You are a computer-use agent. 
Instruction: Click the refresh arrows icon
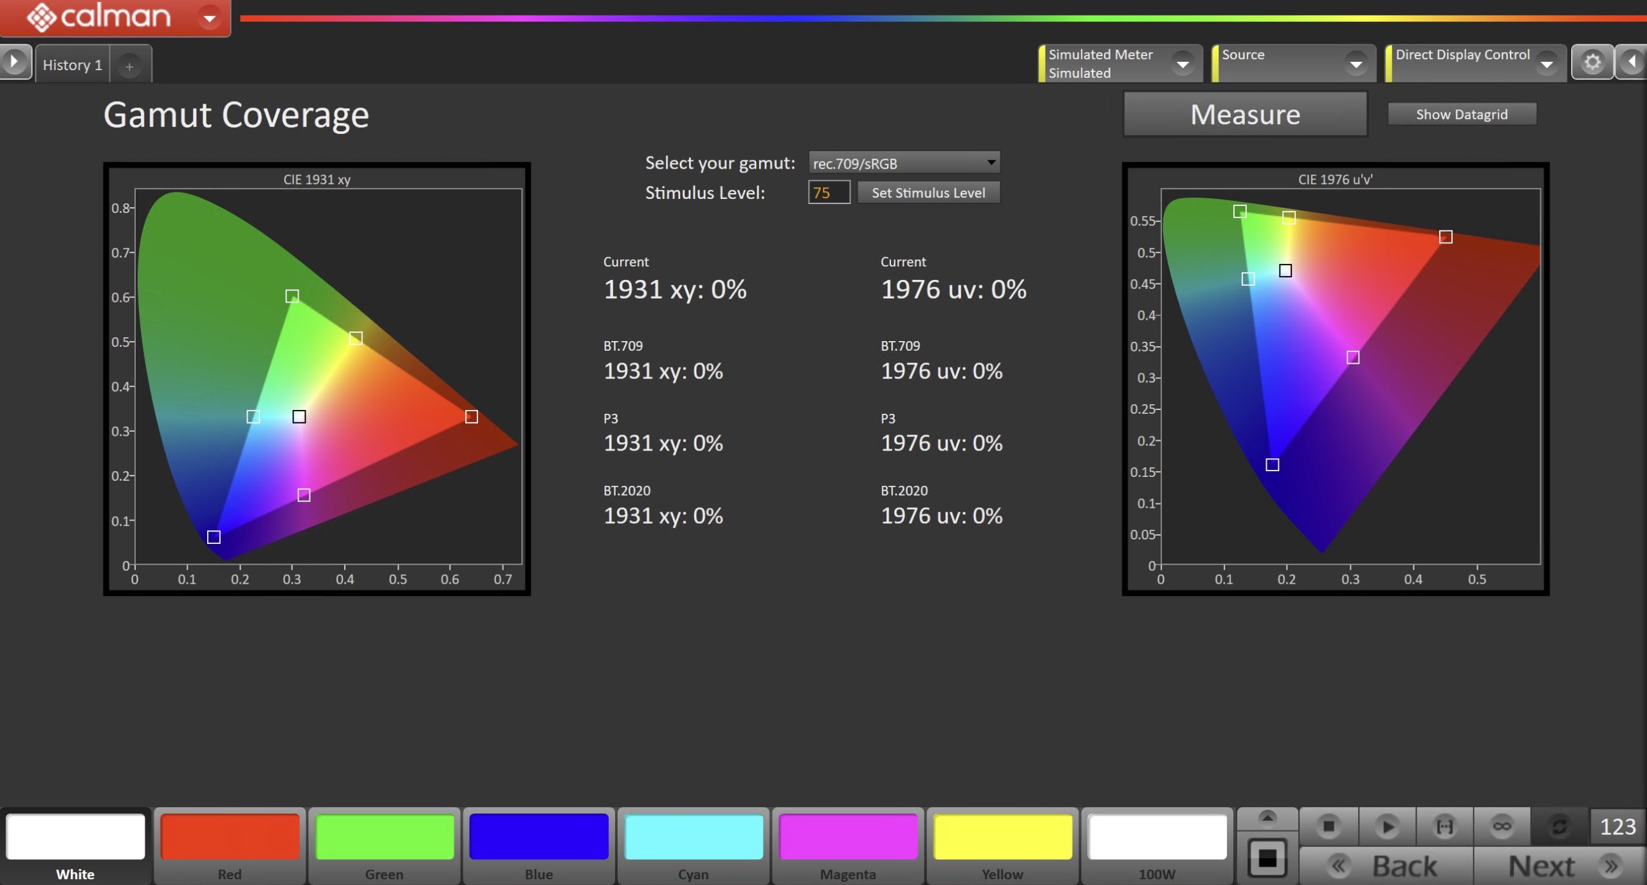1560,826
